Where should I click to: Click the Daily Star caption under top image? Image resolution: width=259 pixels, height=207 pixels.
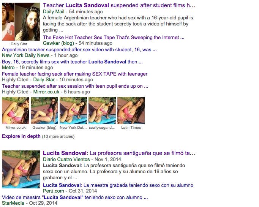19,44
